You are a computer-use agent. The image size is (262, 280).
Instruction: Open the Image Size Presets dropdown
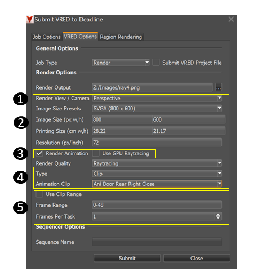[157, 109]
